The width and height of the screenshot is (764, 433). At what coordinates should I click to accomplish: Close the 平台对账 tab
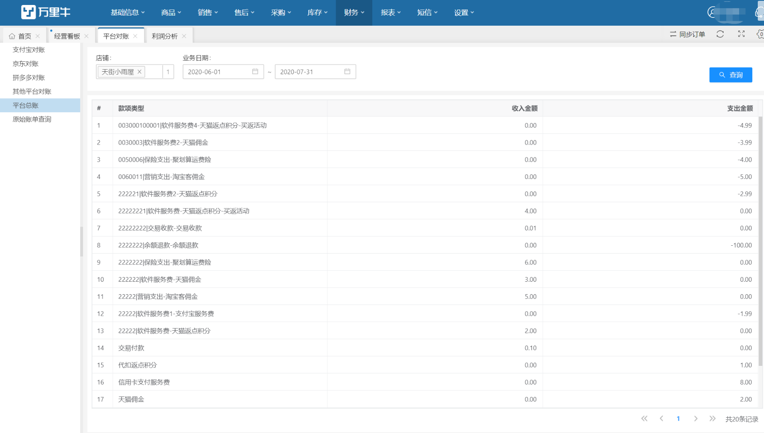click(135, 36)
